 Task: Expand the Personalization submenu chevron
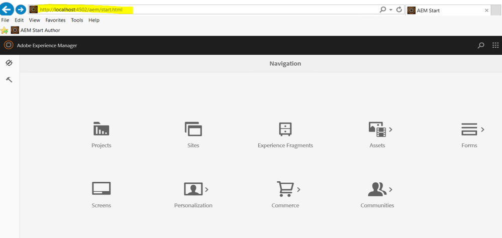207,189
